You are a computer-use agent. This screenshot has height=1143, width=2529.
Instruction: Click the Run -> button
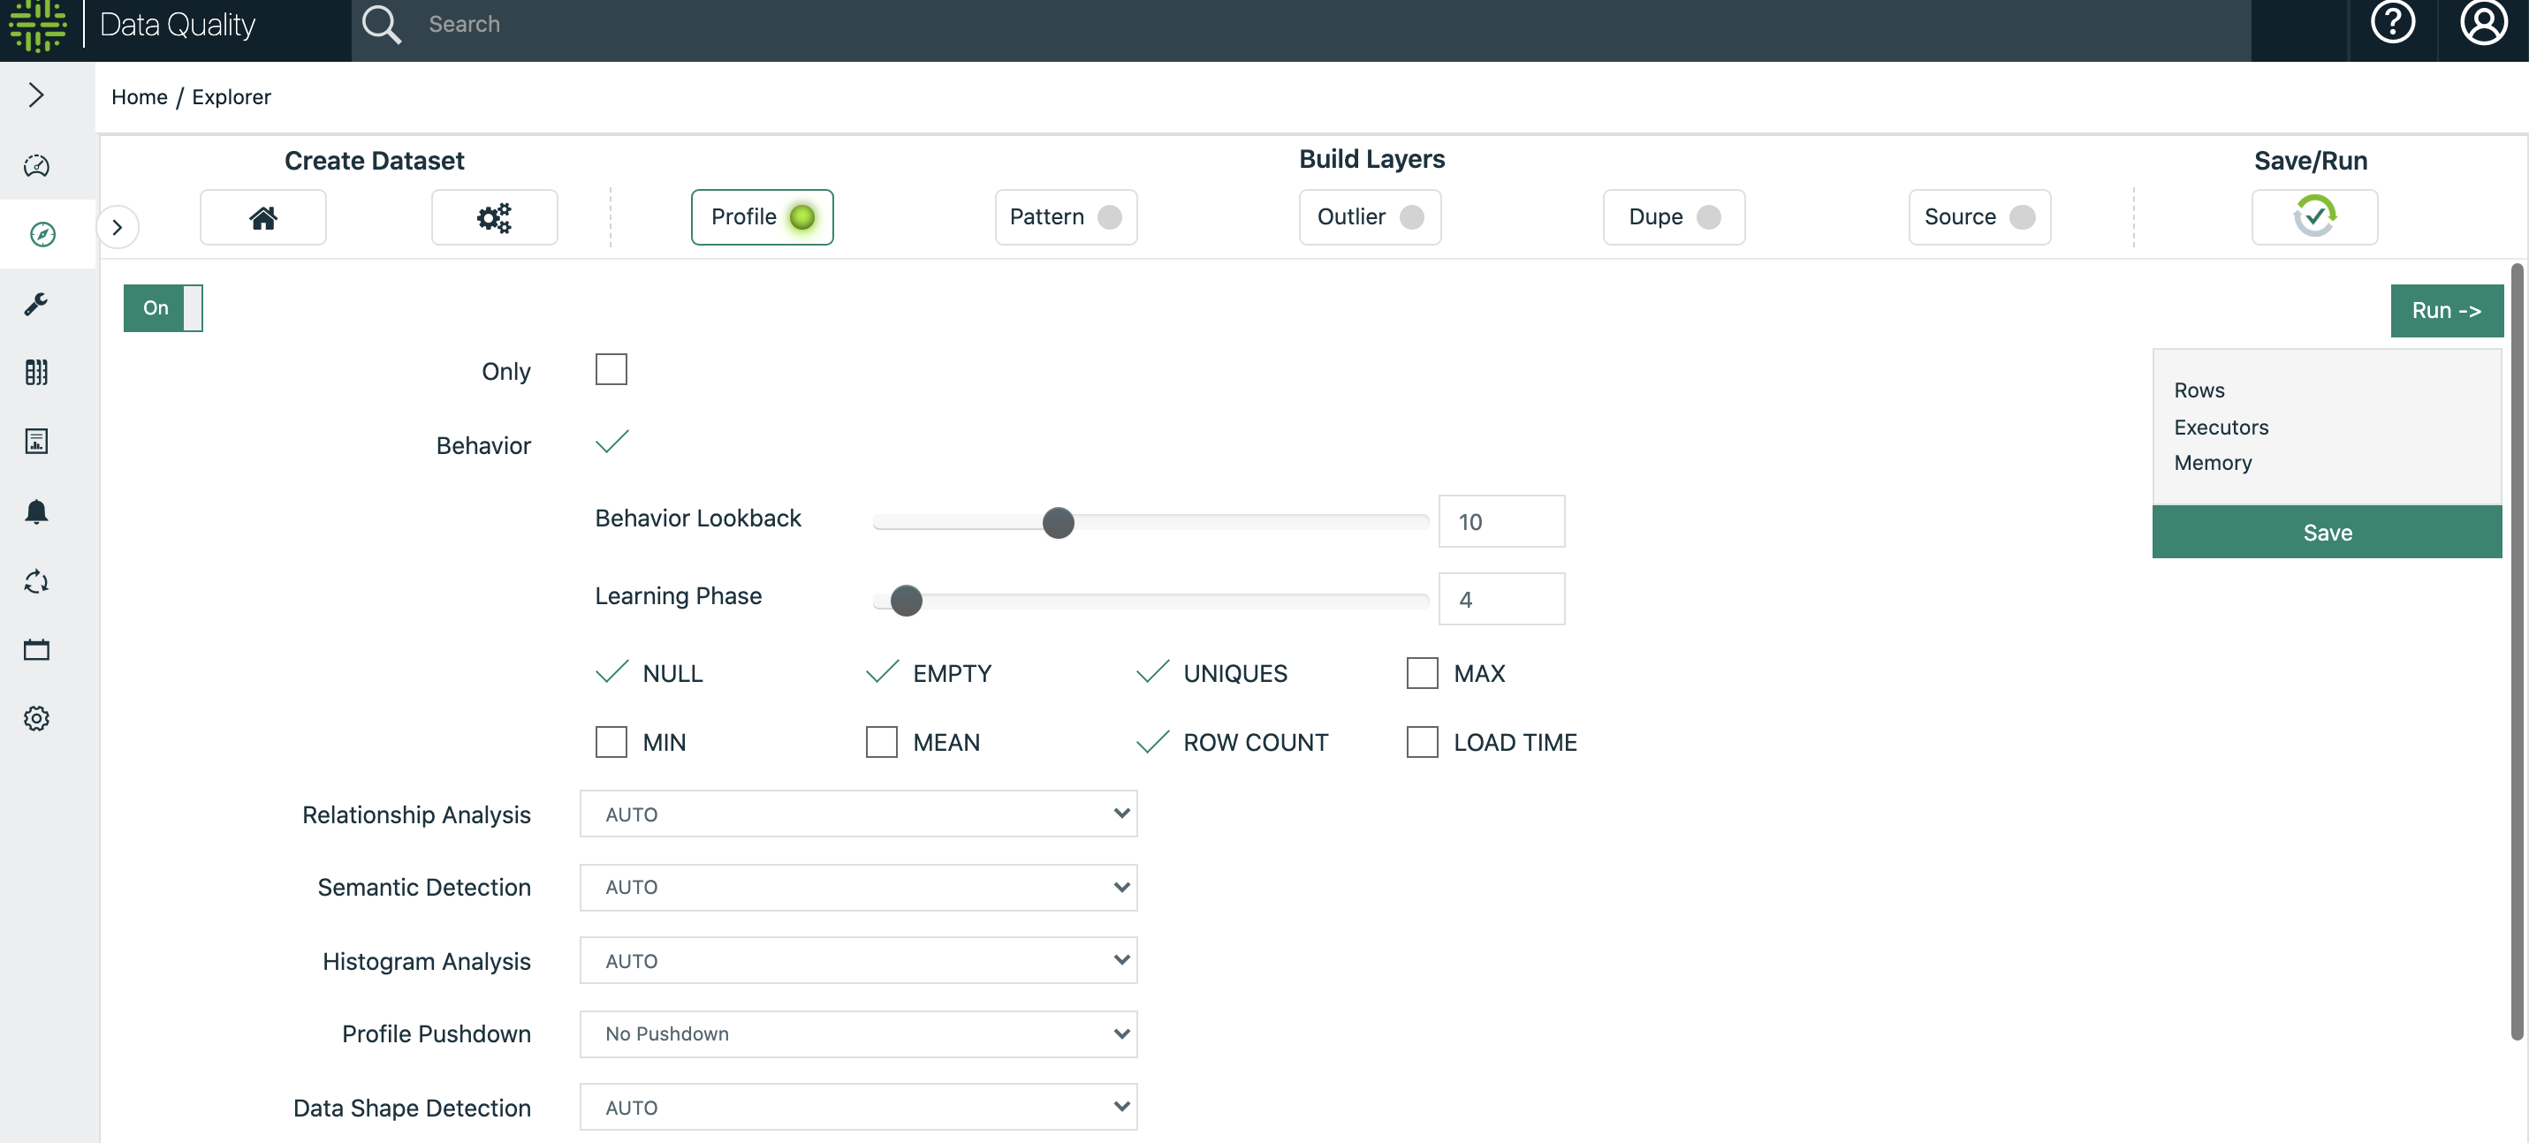(2446, 310)
